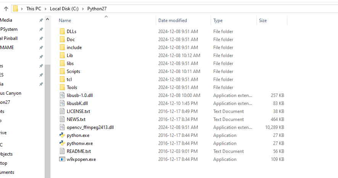Click the 2016-12-03 9:01 PM date
The image size is (338, 178).
pos(178,151)
